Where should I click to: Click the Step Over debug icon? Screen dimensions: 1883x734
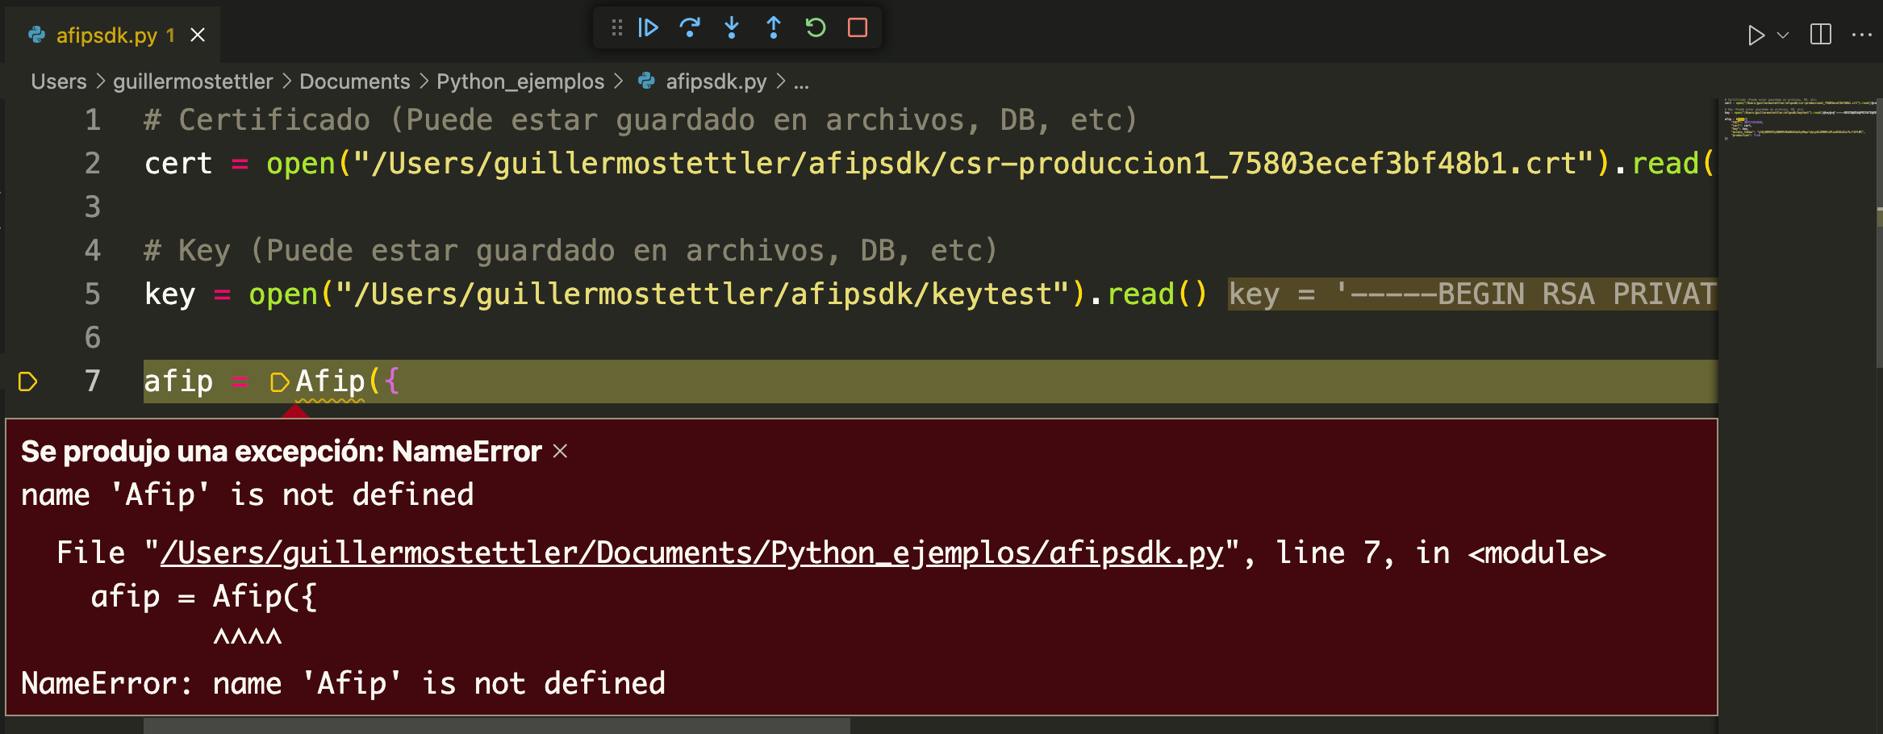[690, 28]
